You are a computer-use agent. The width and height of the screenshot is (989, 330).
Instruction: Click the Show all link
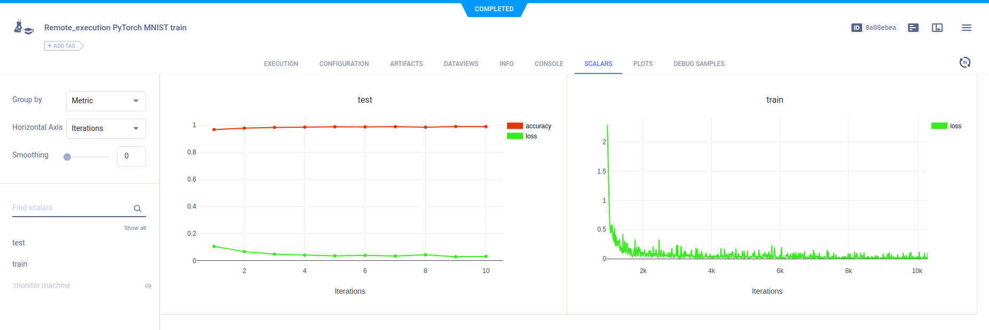click(135, 228)
